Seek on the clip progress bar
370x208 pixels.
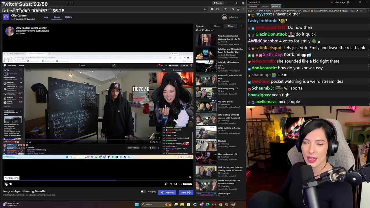[x=97, y=180]
